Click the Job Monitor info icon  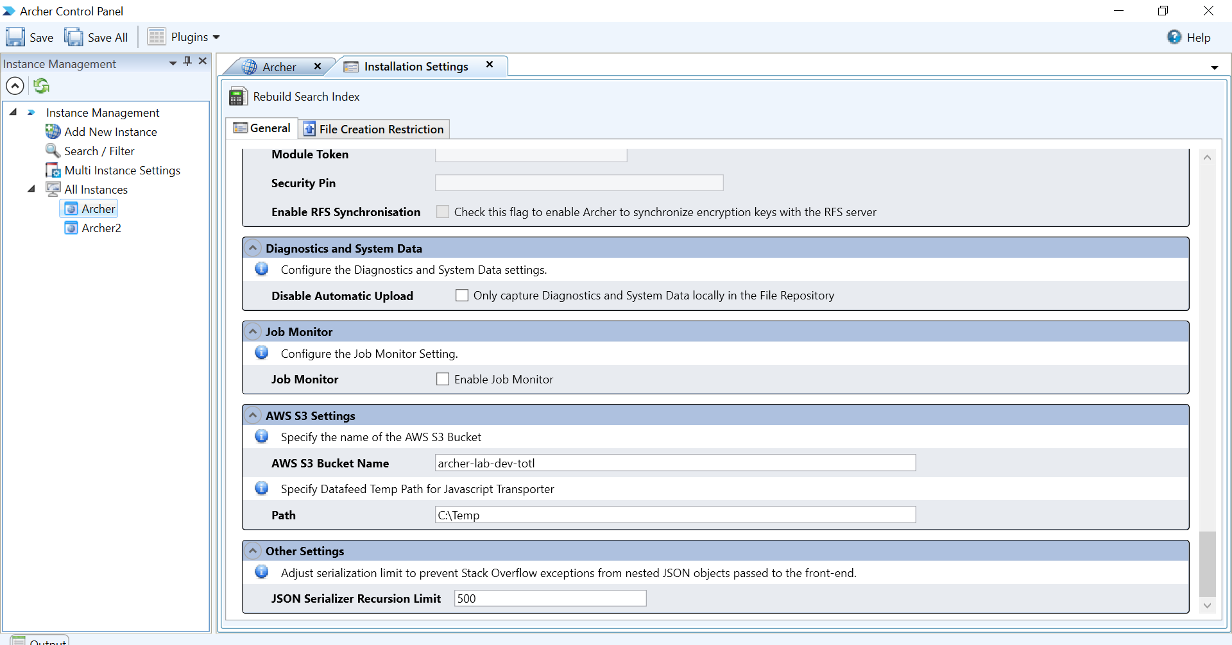[x=262, y=353]
